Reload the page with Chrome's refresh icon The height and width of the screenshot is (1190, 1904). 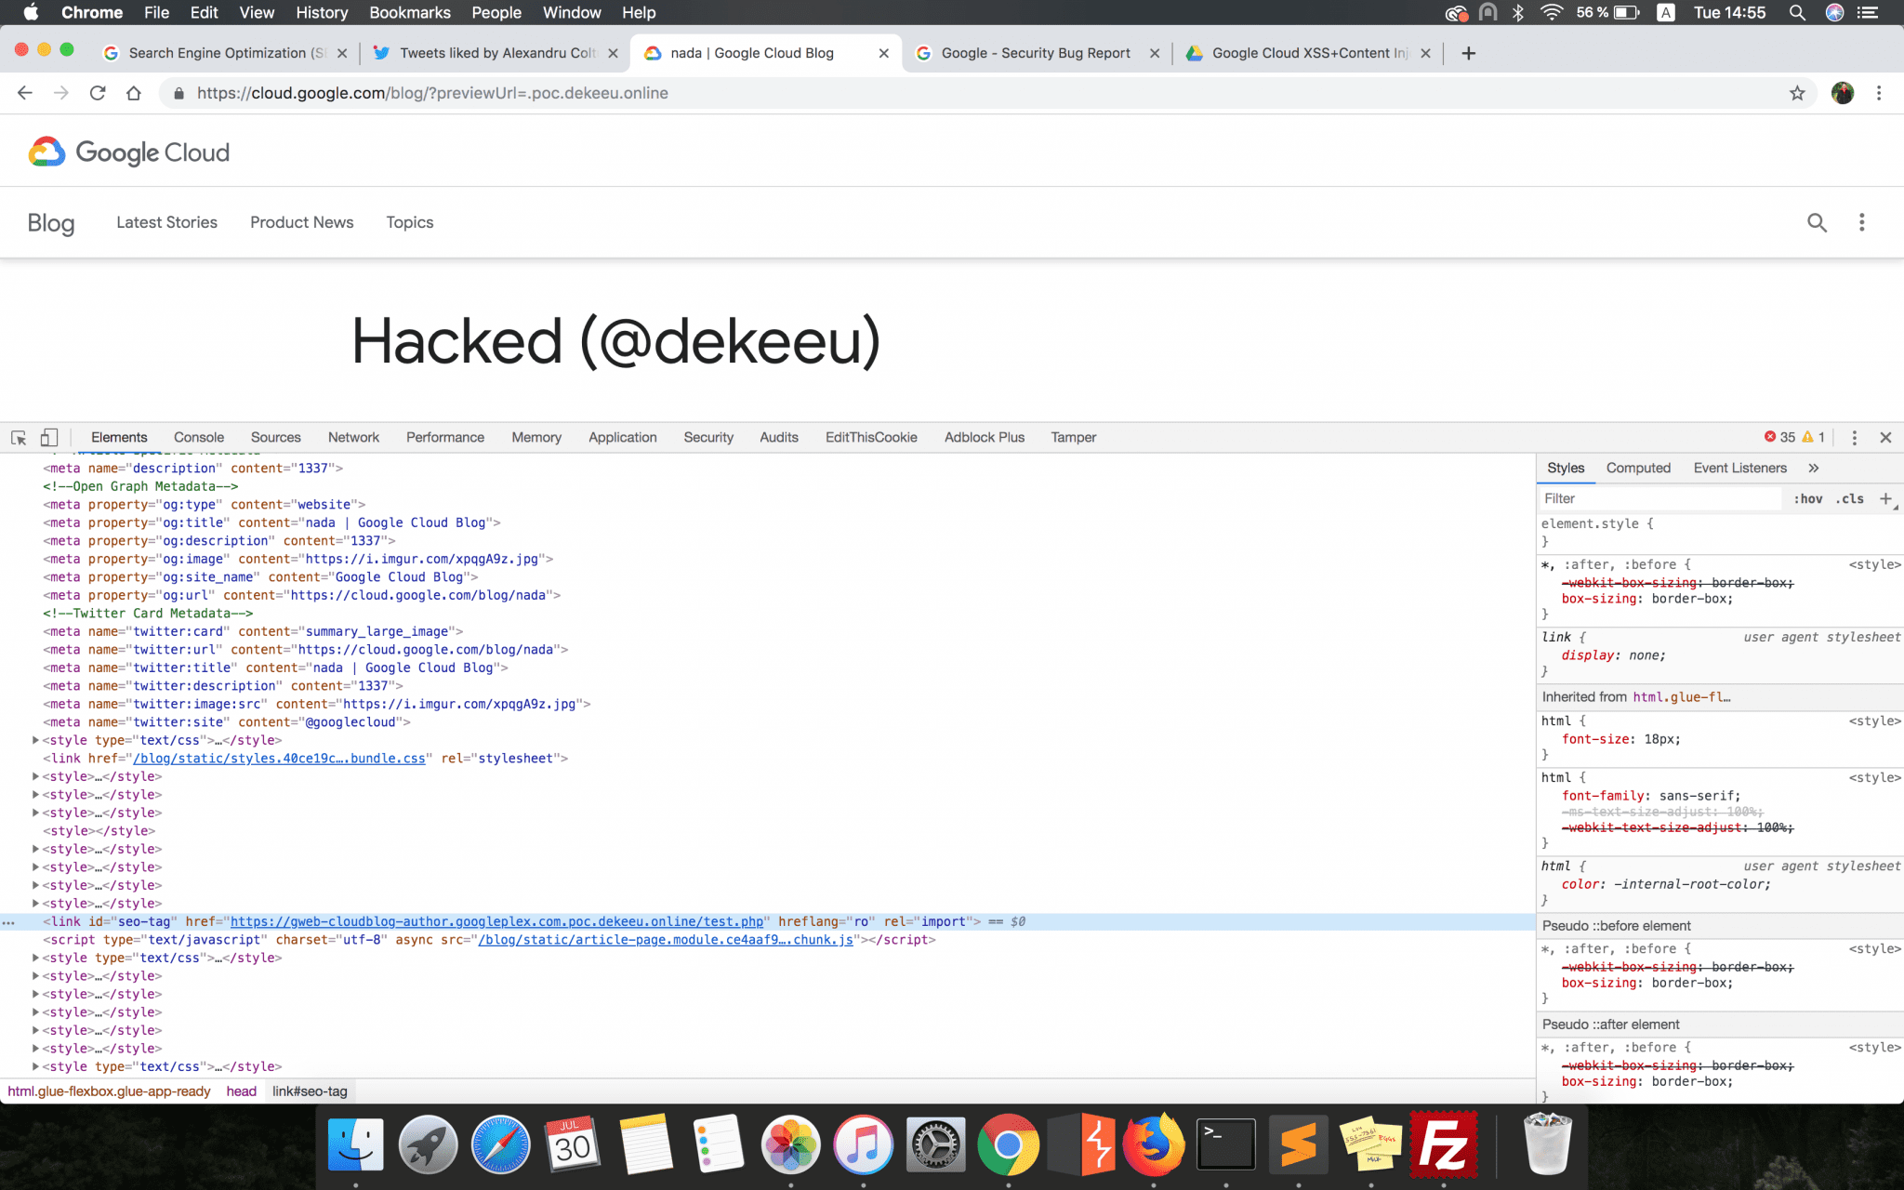(98, 93)
